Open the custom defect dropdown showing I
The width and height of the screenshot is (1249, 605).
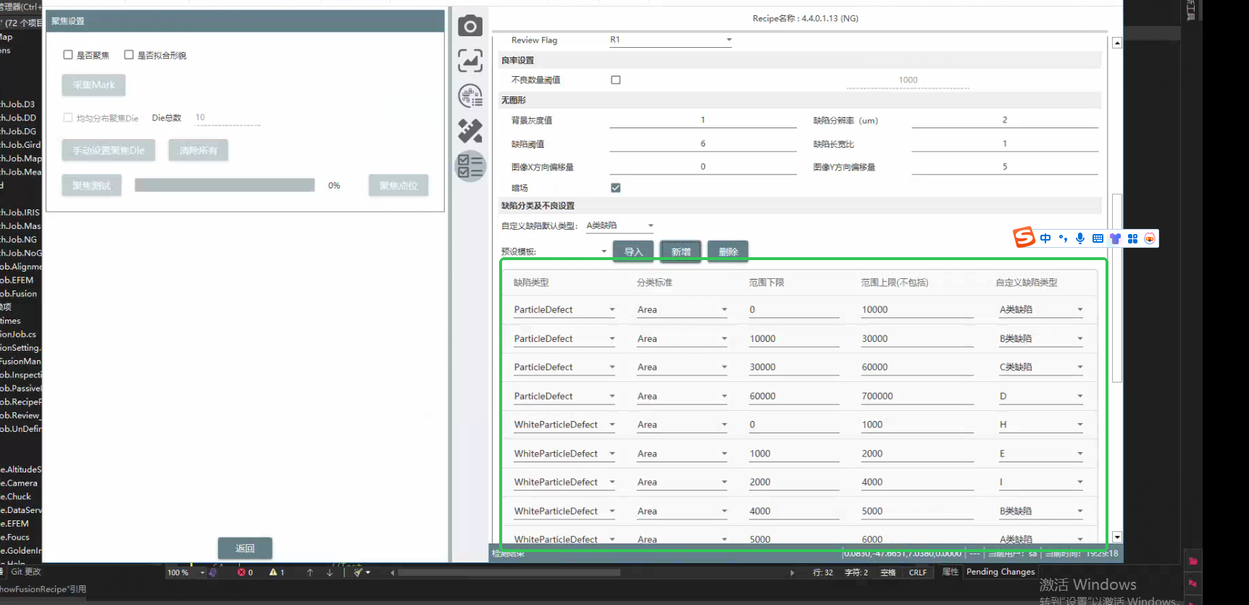[1041, 483]
